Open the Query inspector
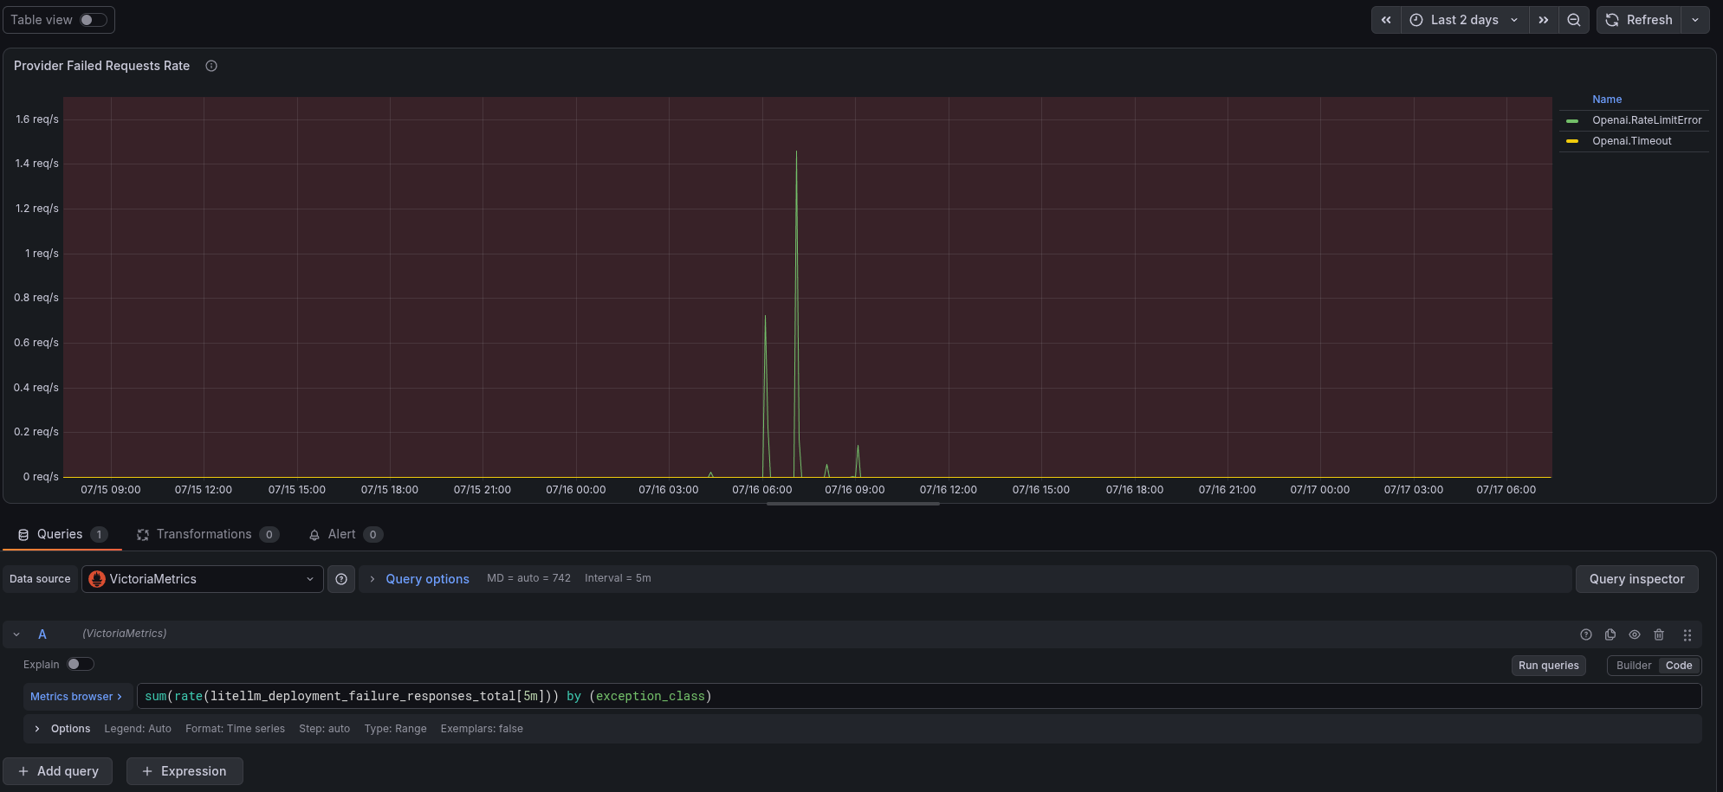The height and width of the screenshot is (792, 1723). [1636, 579]
